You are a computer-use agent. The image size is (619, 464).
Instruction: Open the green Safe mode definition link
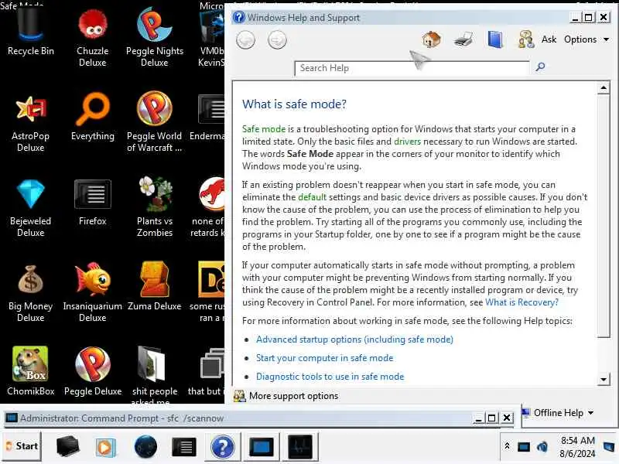263,129
